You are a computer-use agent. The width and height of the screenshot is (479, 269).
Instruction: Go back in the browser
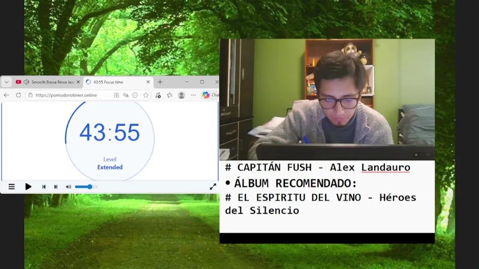point(6,95)
